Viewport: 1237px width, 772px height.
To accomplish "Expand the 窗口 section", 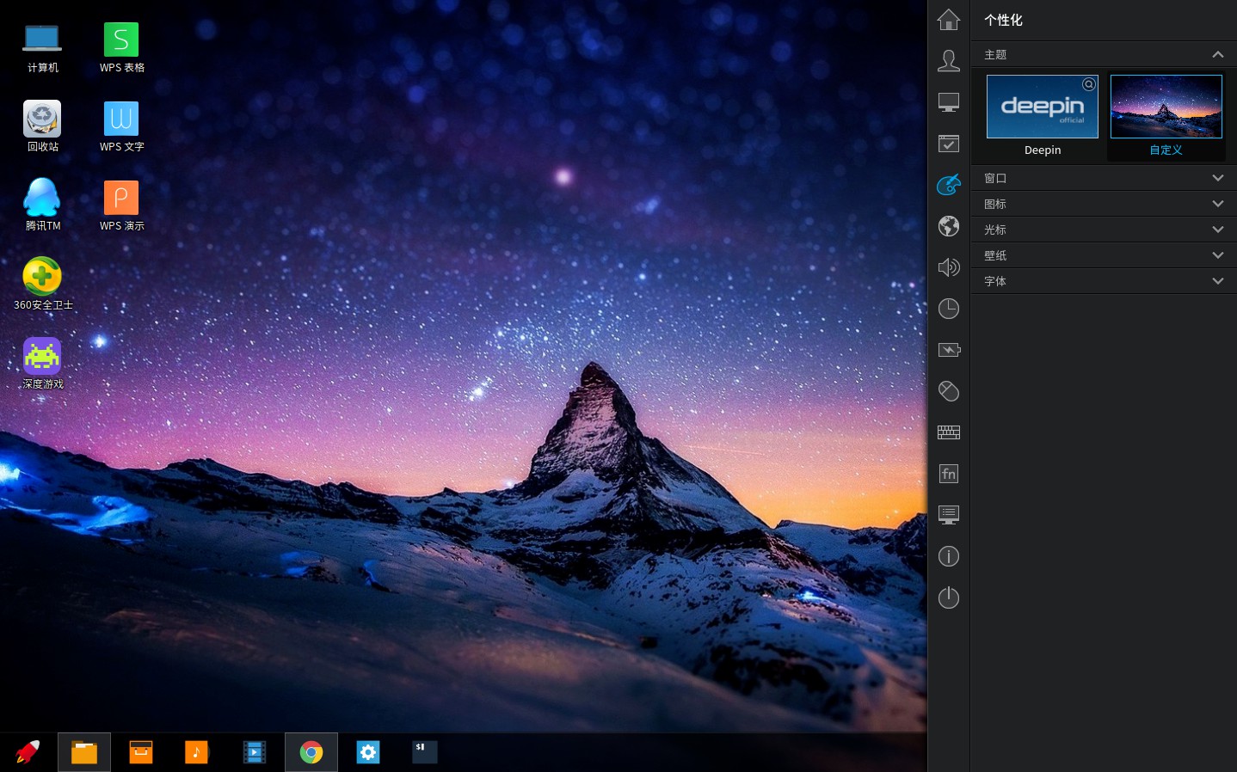I will pyautogui.click(x=1218, y=178).
